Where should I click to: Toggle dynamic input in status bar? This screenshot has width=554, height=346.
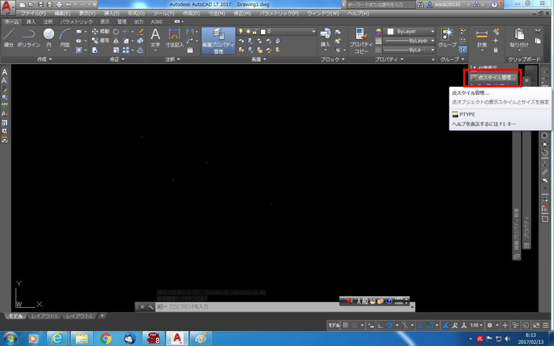click(x=371, y=325)
